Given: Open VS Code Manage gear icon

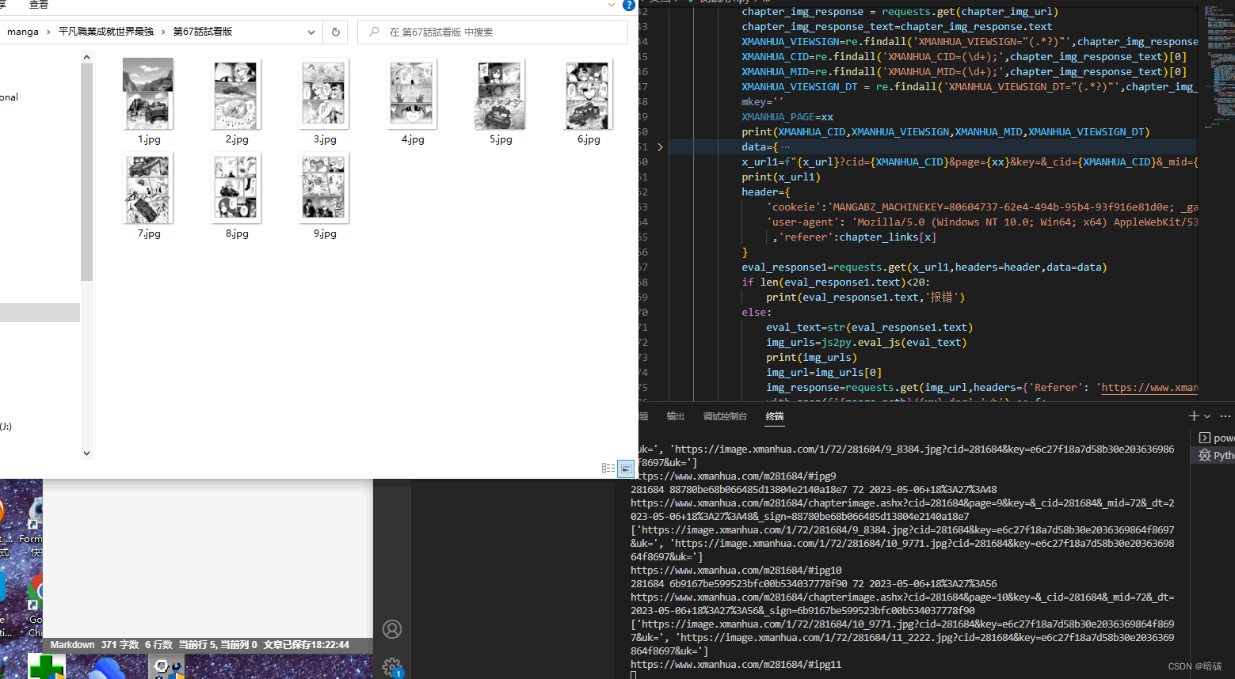Looking at the screenshot, I should 392,666.
